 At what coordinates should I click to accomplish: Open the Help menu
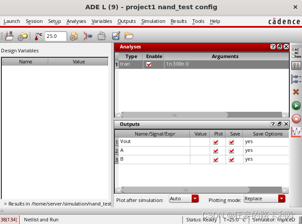click(215, 21)
